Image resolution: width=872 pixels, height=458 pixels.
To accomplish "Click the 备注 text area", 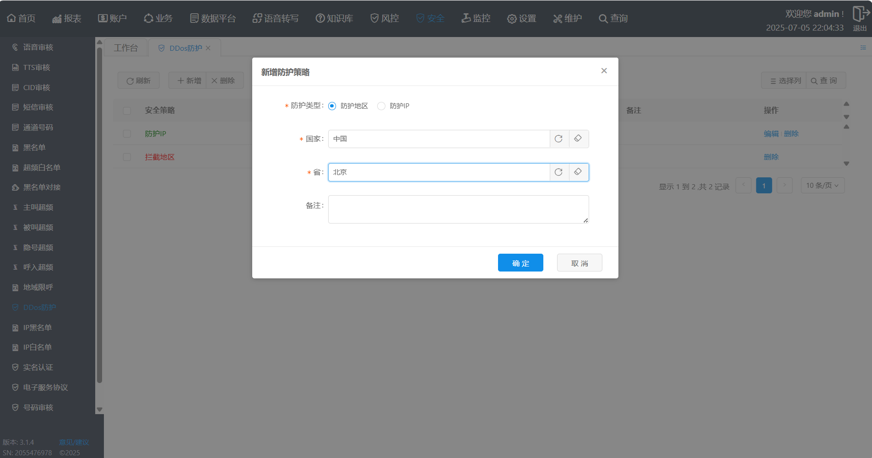I will (x=458, y=209).
